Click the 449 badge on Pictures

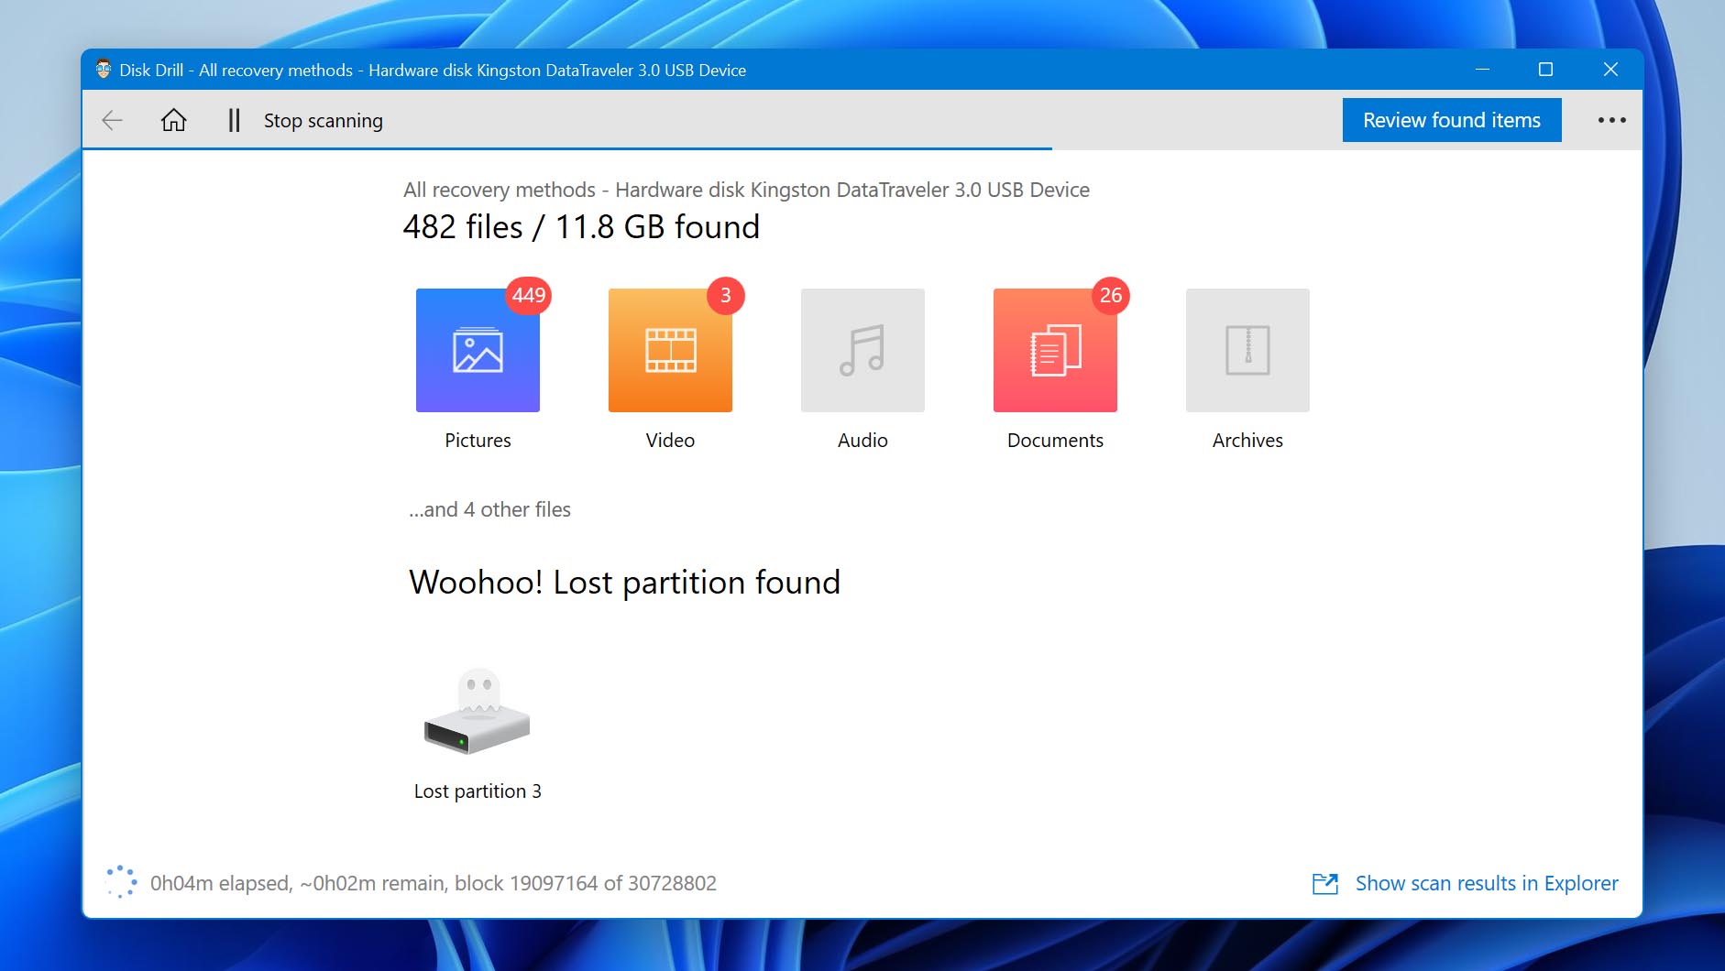tap(528, 295)
